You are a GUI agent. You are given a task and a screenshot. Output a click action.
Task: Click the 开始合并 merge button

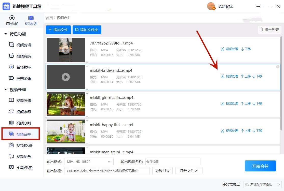(x=260, y=166)
